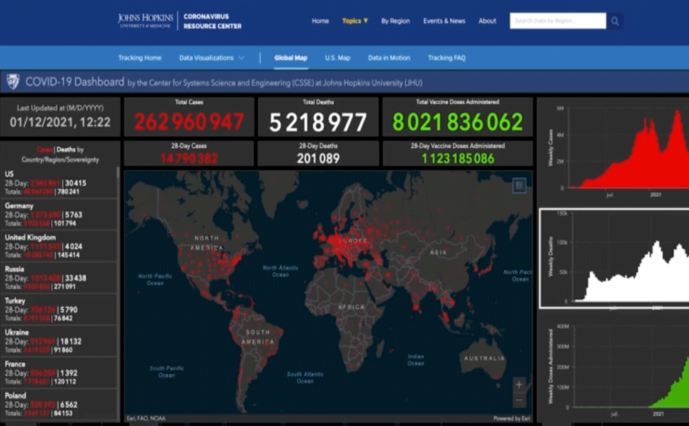Switch to the U.S. Map tab

338,58
